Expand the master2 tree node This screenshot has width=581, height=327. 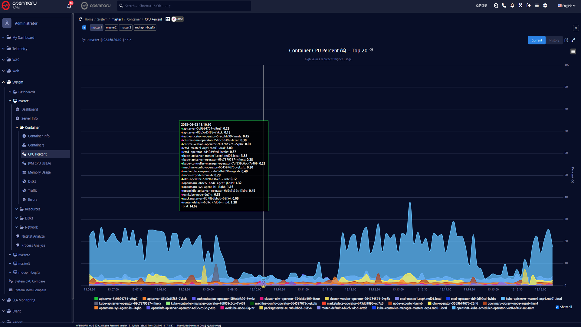click(10, 255)
